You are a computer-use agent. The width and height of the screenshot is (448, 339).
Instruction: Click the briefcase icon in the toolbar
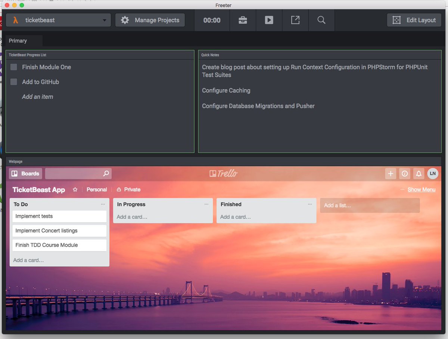coord(243,20)
